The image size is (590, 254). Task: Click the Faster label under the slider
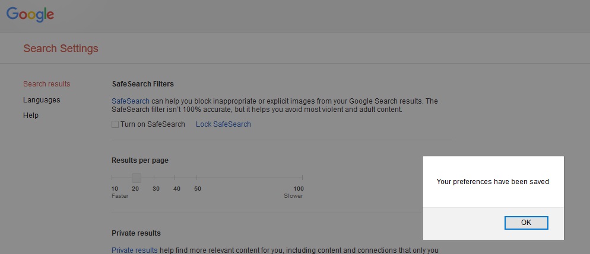[x=120, y=196]
